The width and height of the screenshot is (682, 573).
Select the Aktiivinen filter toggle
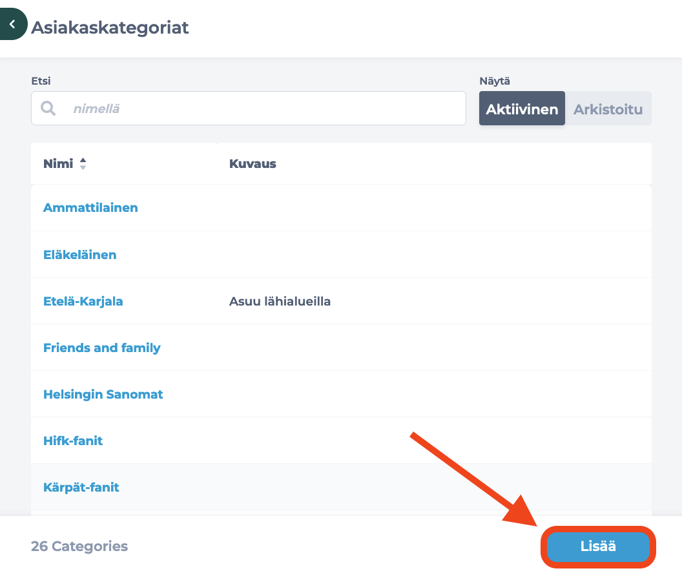coord(522,109)
